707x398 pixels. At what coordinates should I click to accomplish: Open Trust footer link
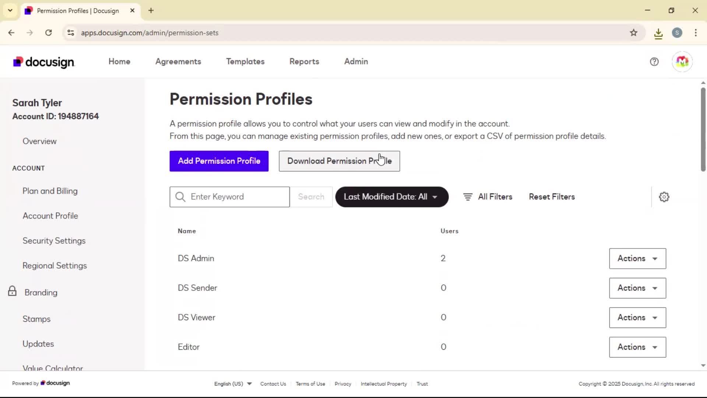[422, 384]
